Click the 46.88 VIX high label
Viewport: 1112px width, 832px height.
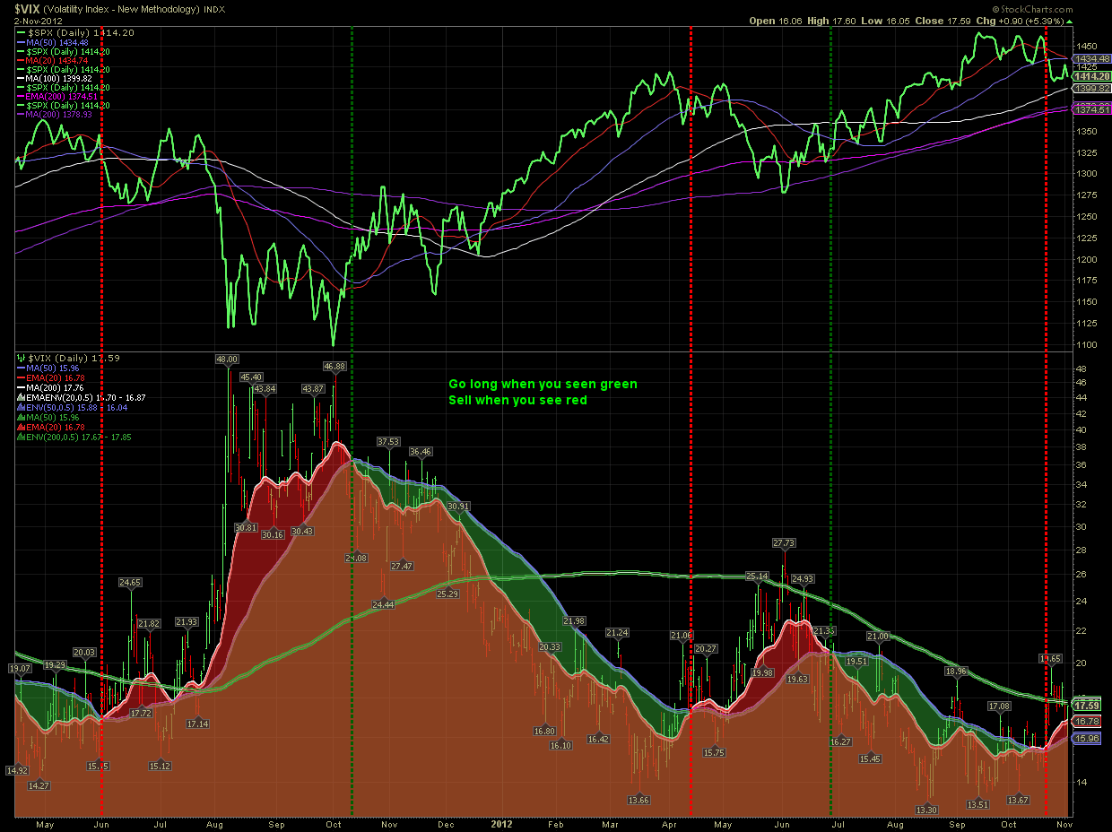coord(335,366)
